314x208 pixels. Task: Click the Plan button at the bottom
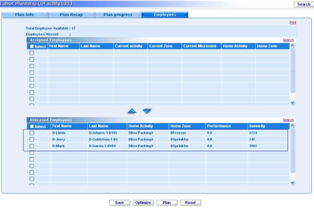point(167,203)
